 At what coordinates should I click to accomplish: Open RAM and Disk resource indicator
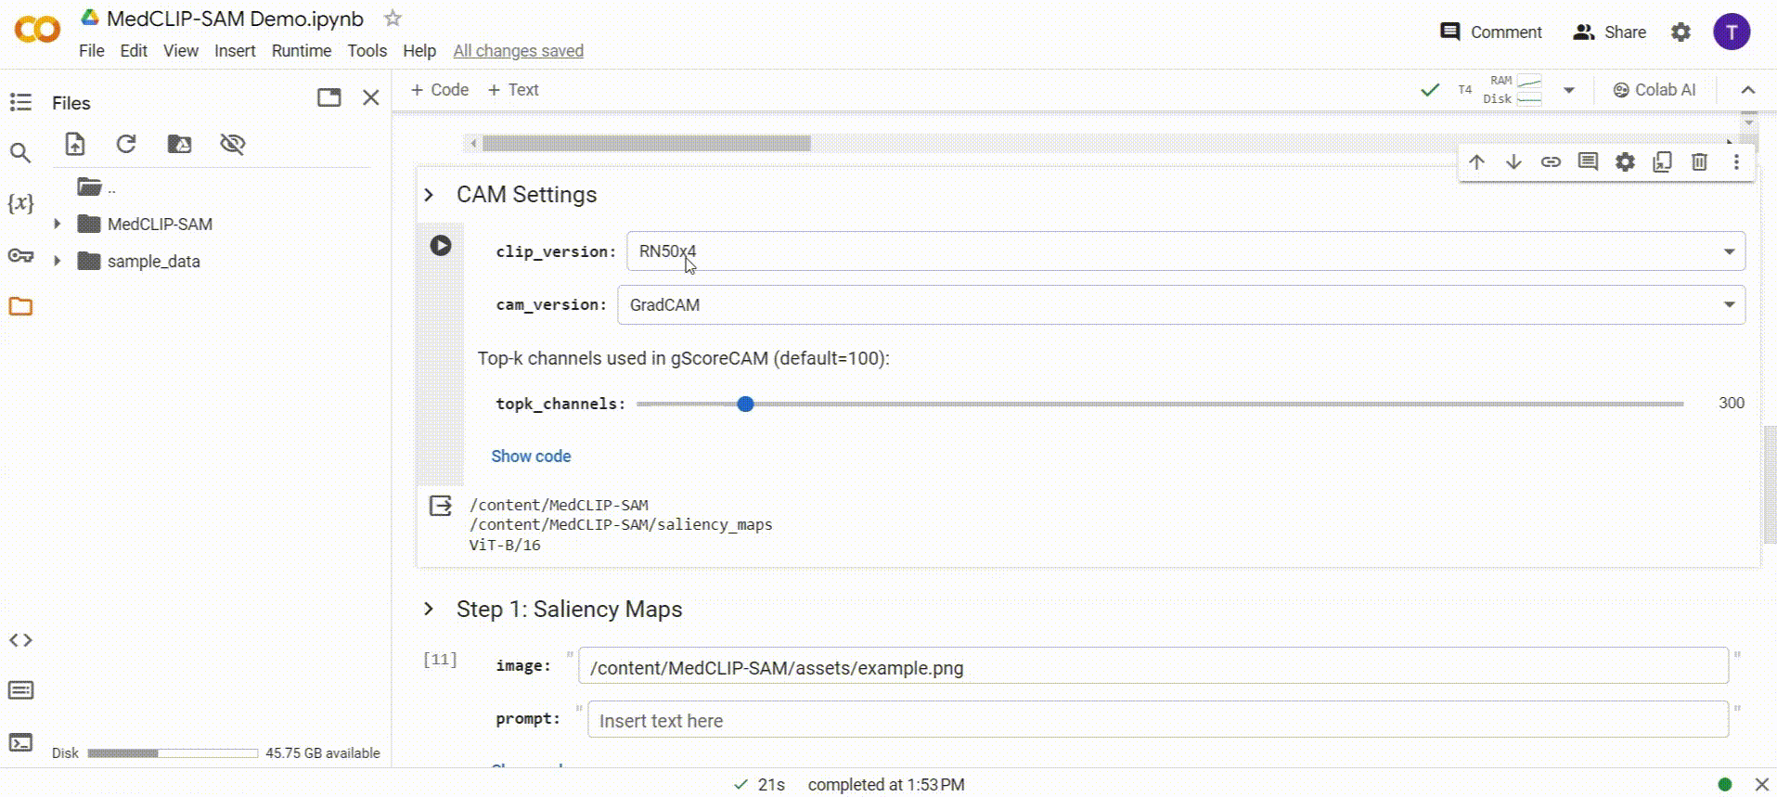tap(1513, 90)
